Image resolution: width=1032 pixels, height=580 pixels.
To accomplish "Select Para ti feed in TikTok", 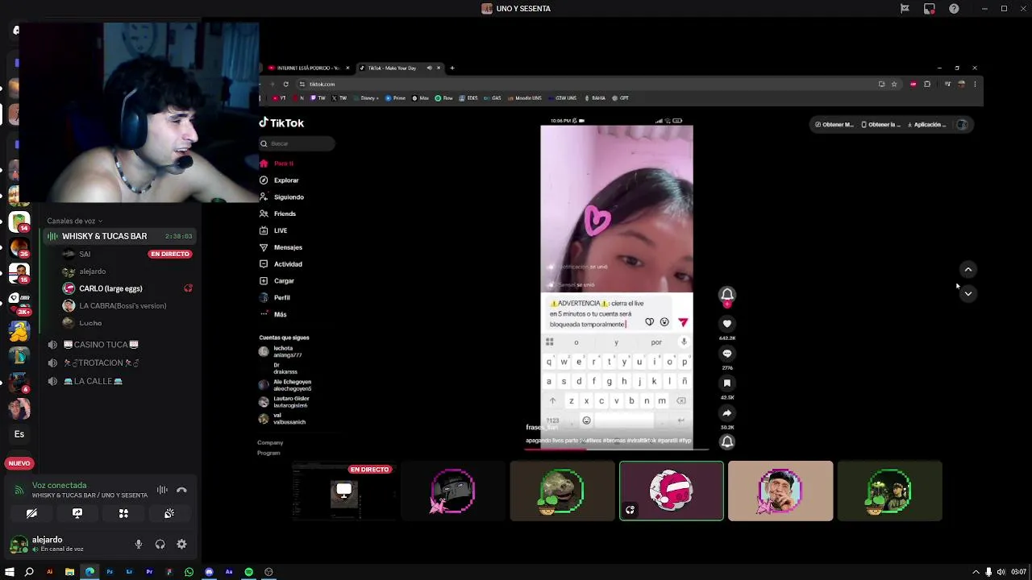I will 277,164.
